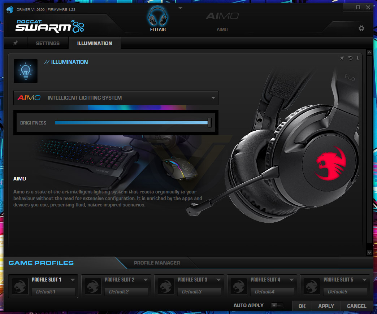377x314 pixels.
Task: Open settings with the gear icon
Action: point(361,28)
